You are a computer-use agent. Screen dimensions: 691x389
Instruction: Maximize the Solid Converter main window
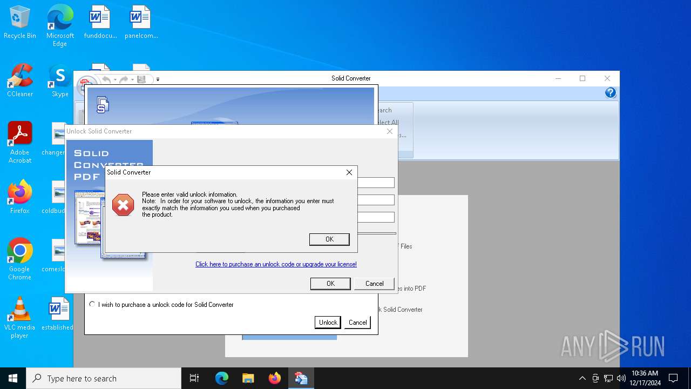tap(582, 78)
